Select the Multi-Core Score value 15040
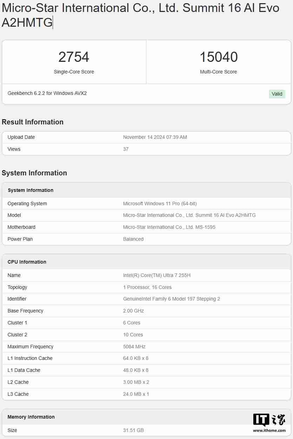The image size is (293, 439). [x=218, y=57]
